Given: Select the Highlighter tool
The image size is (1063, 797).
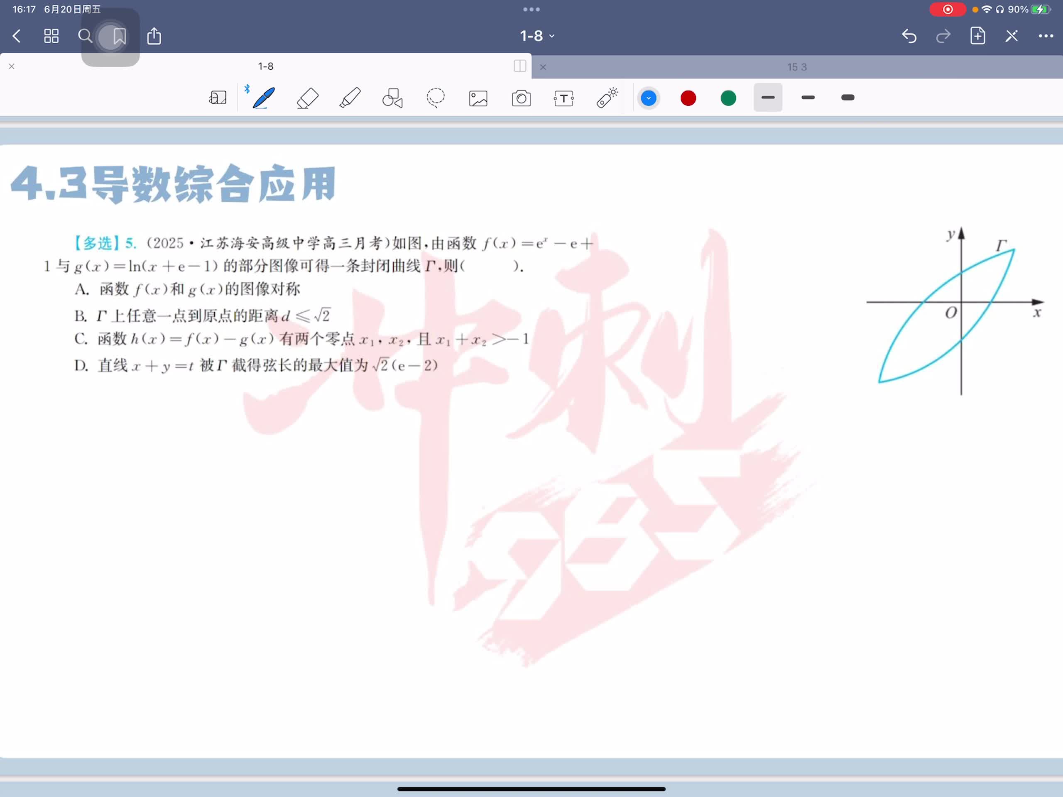Looking at the screenshot, I should coord(350,98).
